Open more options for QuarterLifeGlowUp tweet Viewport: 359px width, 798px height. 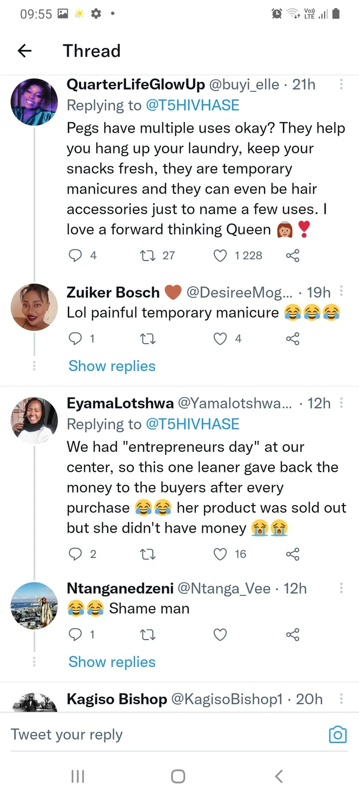(x=341, y=84)
